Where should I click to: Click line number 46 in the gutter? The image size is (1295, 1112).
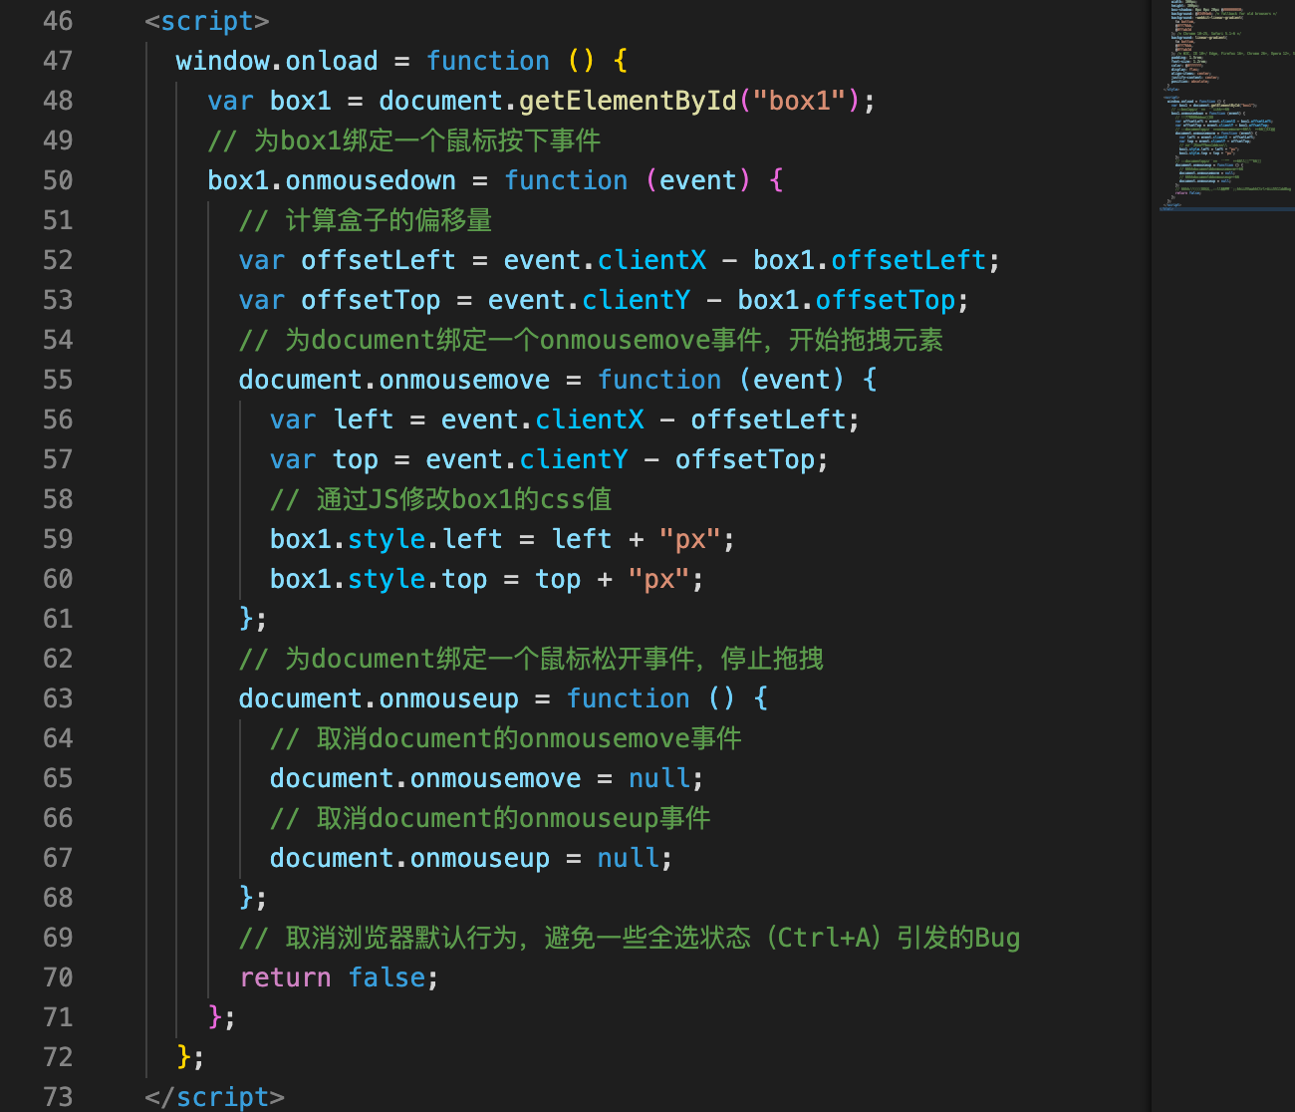[x=58, y=21]
